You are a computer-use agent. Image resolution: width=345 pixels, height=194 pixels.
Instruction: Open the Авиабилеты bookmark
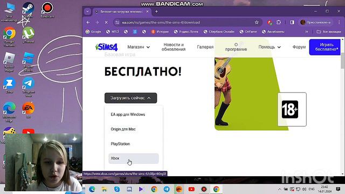tap(273, 32)
